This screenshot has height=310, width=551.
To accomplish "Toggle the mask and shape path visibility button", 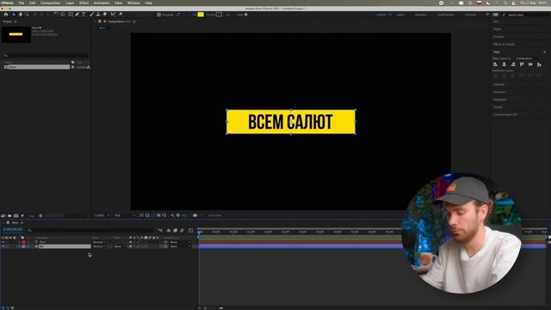I will point(153,215).
